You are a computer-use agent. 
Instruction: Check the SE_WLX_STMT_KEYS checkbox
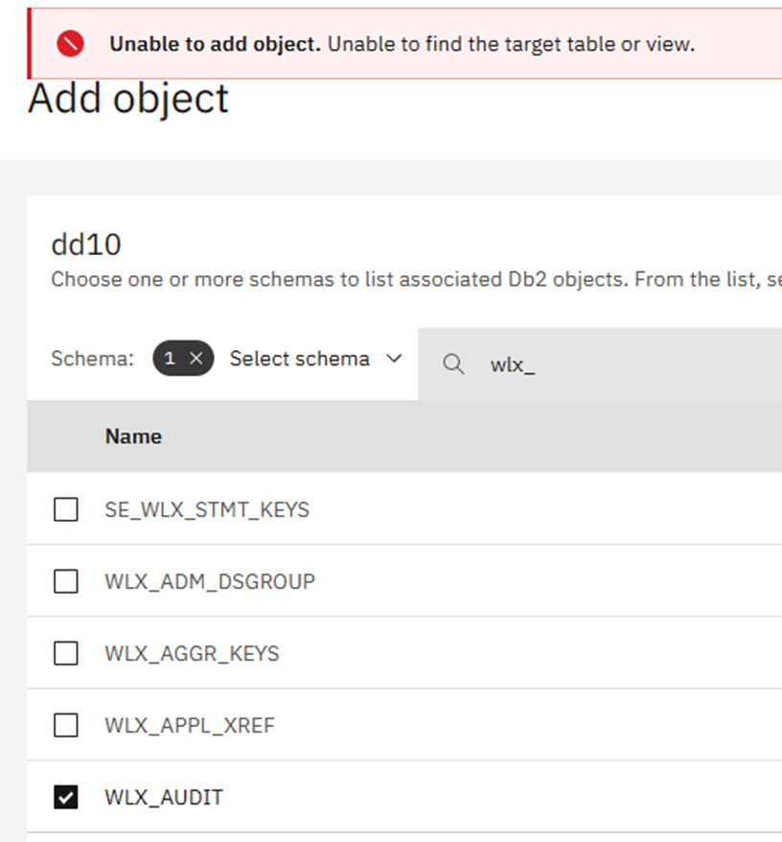click(x=65, y=509)
